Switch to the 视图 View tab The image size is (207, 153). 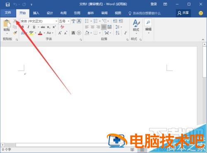118,13
